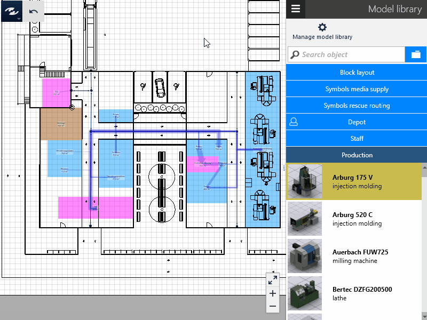Collapse the Production category
The height and width of the screenshot is (320, 427).
357,155
